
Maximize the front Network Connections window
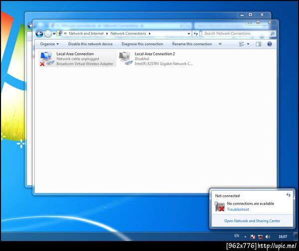(258, 22)
